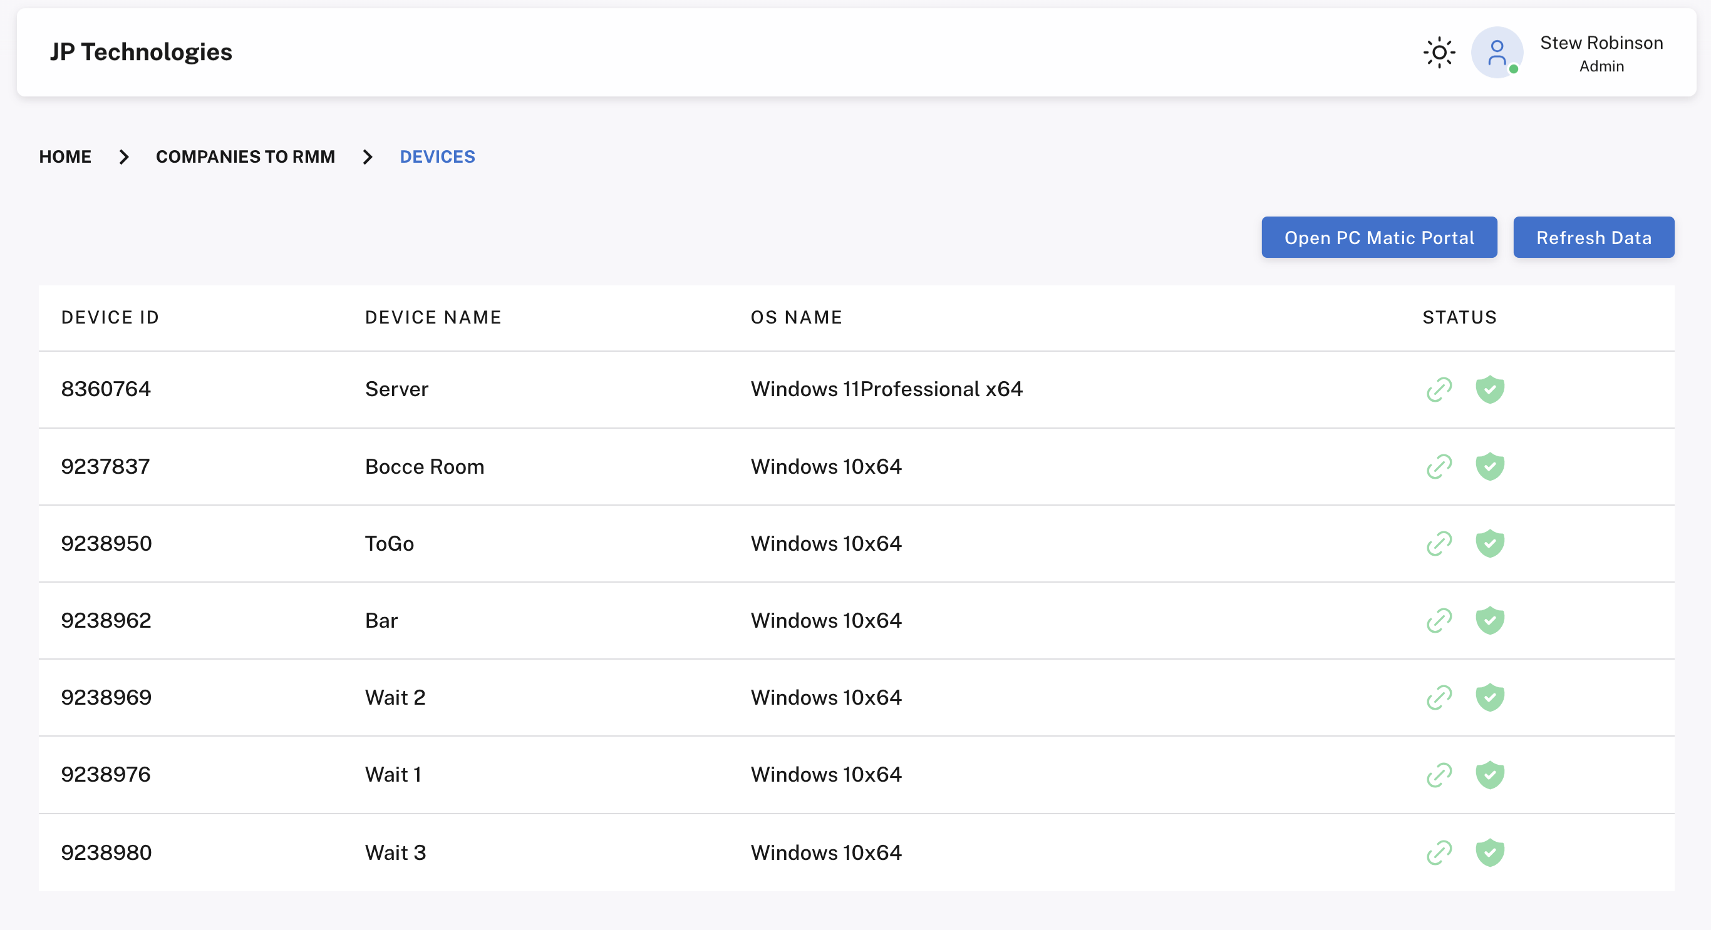Screen dimensions: 1711x930
Task: Select device ID 9238976
Action: pos(106,775)
